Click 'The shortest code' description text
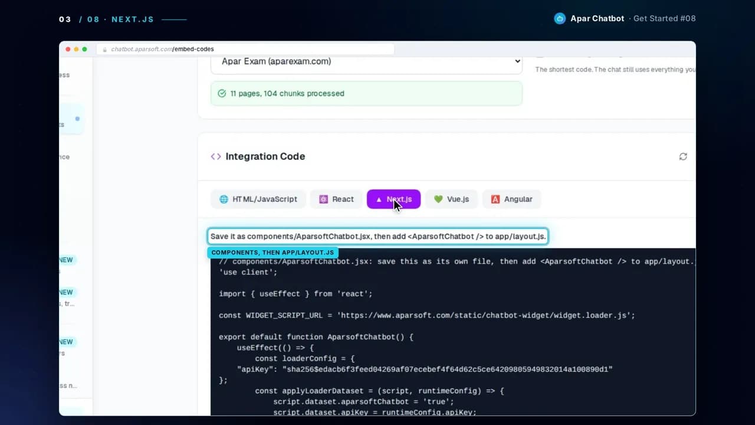 click(x=615, y=70)
